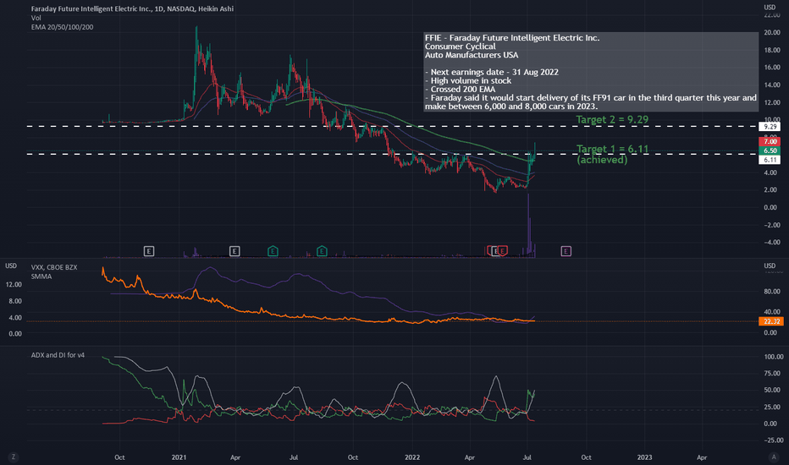Click the 100.00 level on the ADX axis
The width and height of the screenshot is (789, 465).
point(774,357)
